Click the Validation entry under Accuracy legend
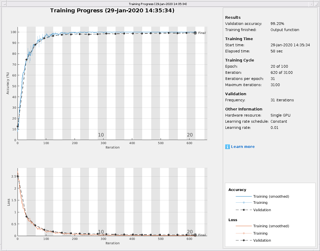This screenshot has width=320, height=251. click(x=262, y=210)
